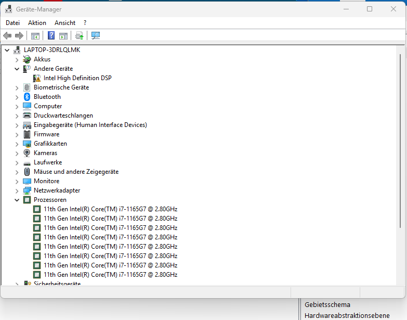This screenshot has height=320, width=407.
Task: Click the Netzwerkadapter network icon
Action: click(27, 190)
